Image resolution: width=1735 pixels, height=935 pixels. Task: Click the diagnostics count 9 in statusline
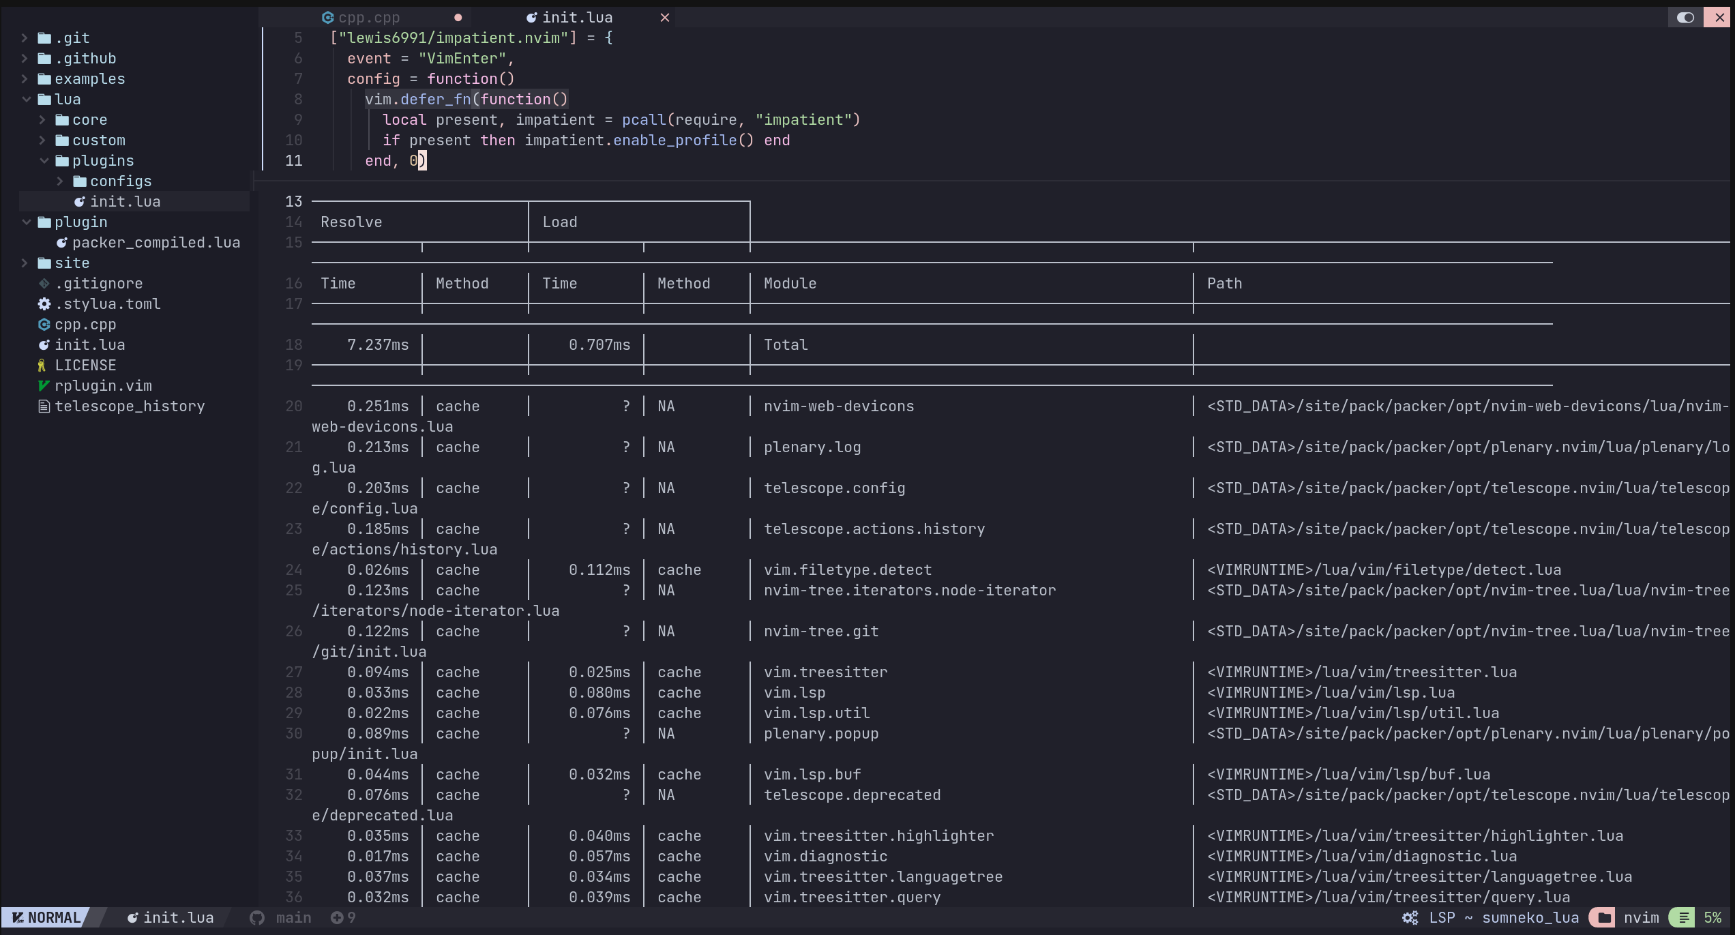click(x=343, y=917)
